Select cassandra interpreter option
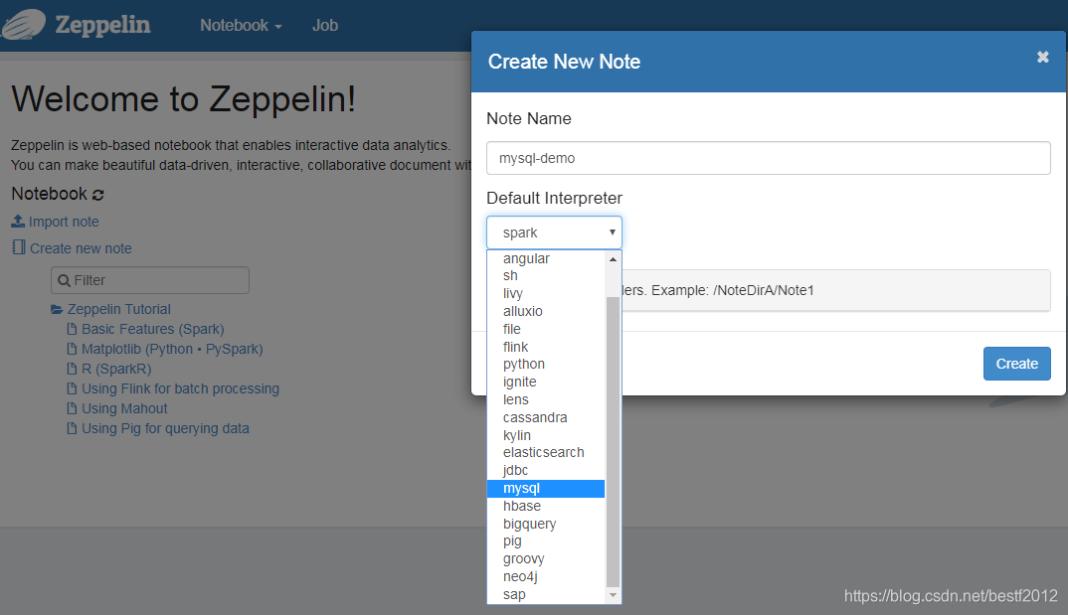1068x615 pixels. click(546, 417)
